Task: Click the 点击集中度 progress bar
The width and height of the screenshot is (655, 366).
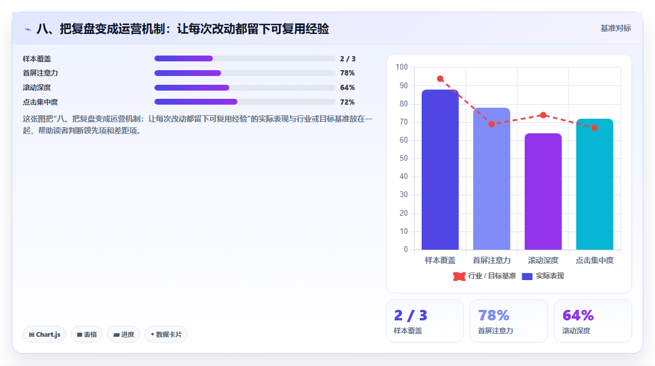Action: click(245, 102)
